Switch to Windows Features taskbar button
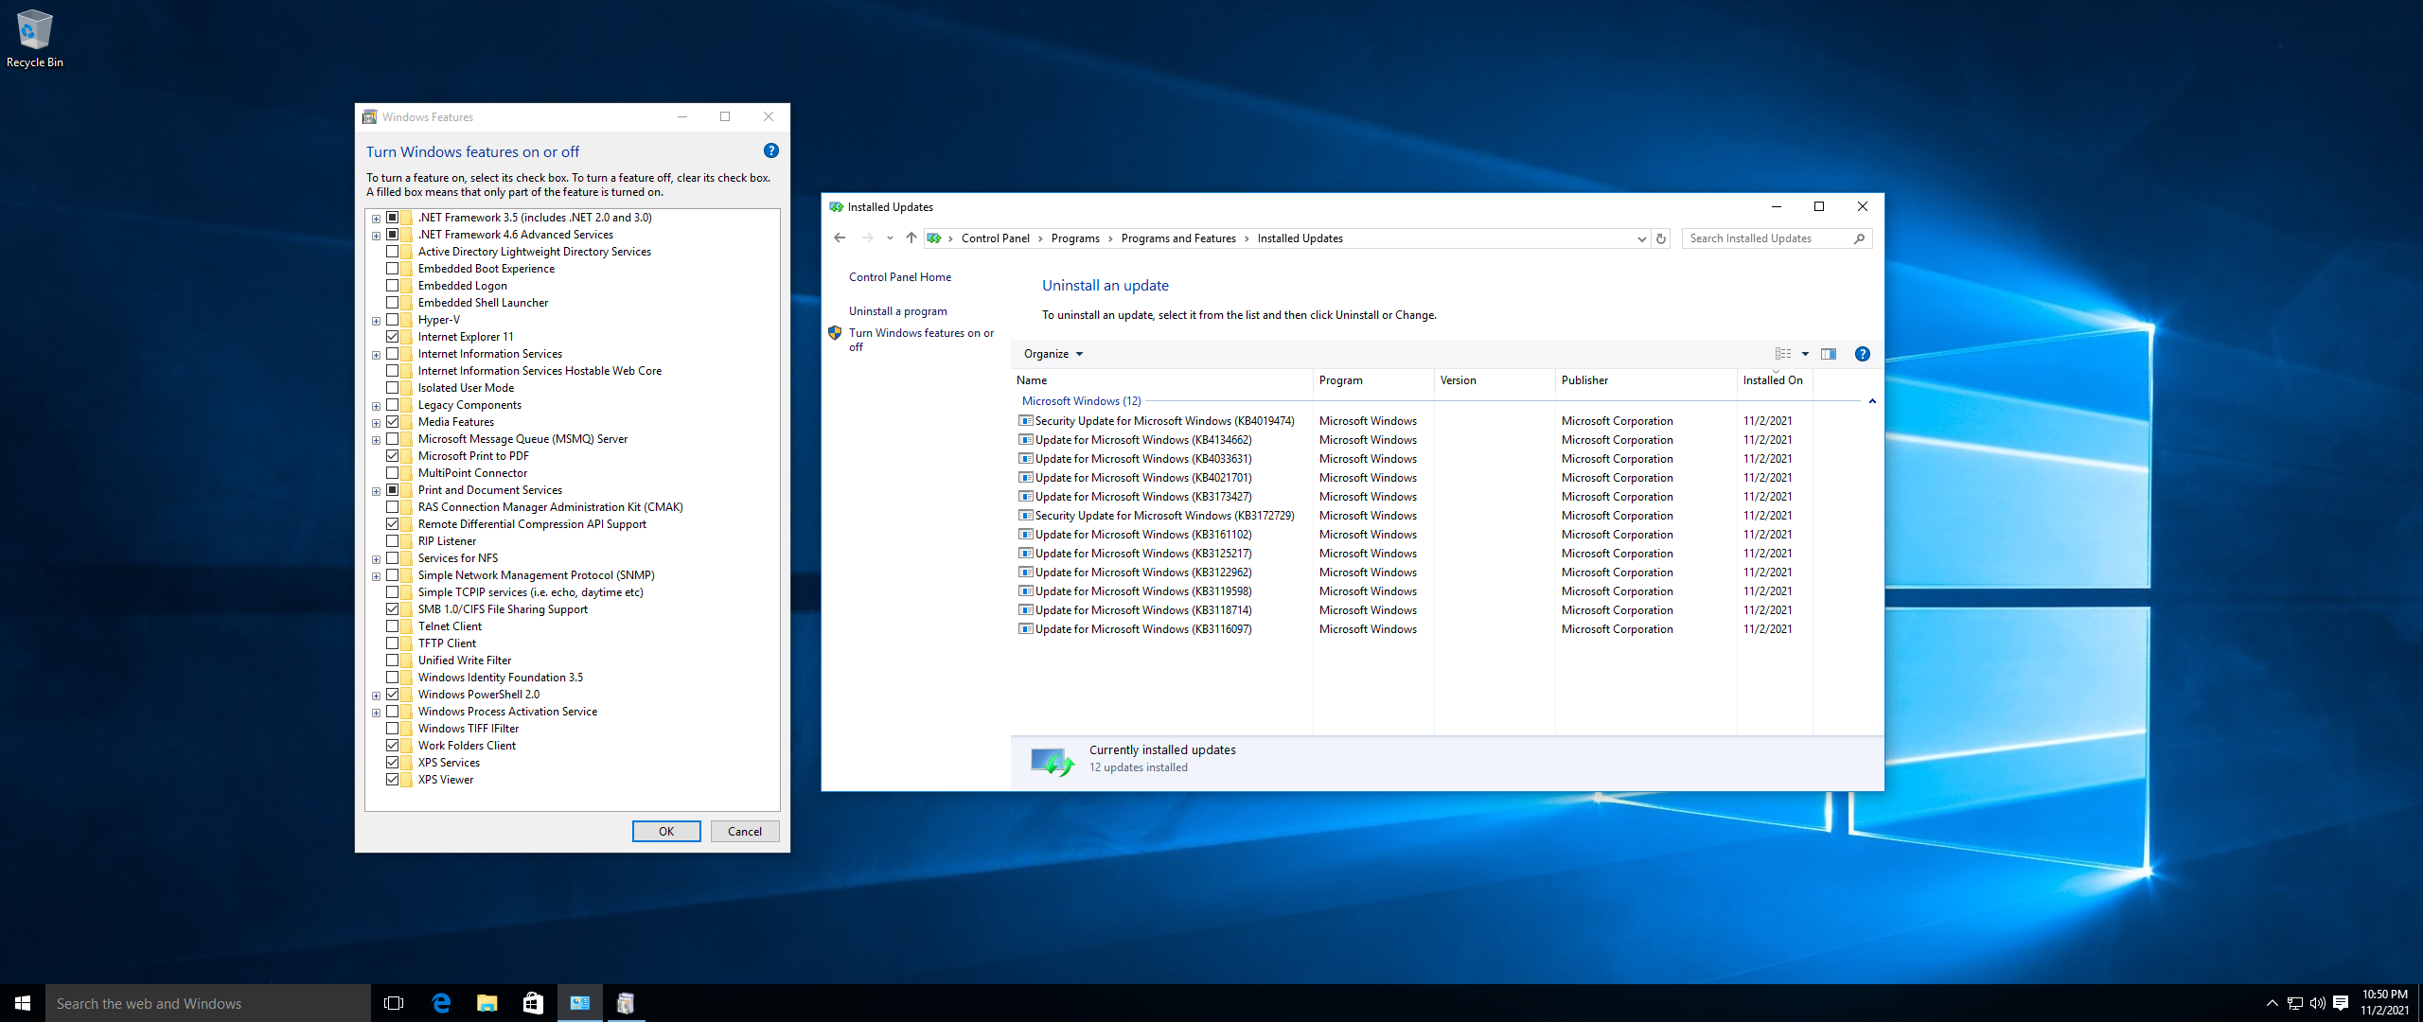 pos(626,1003)
